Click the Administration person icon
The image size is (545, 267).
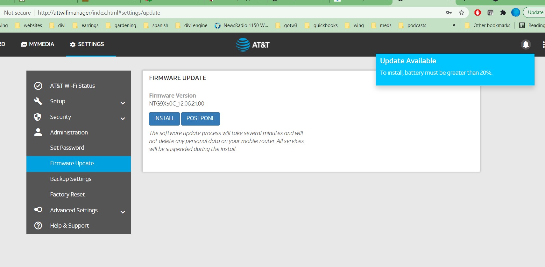(38, 132)
